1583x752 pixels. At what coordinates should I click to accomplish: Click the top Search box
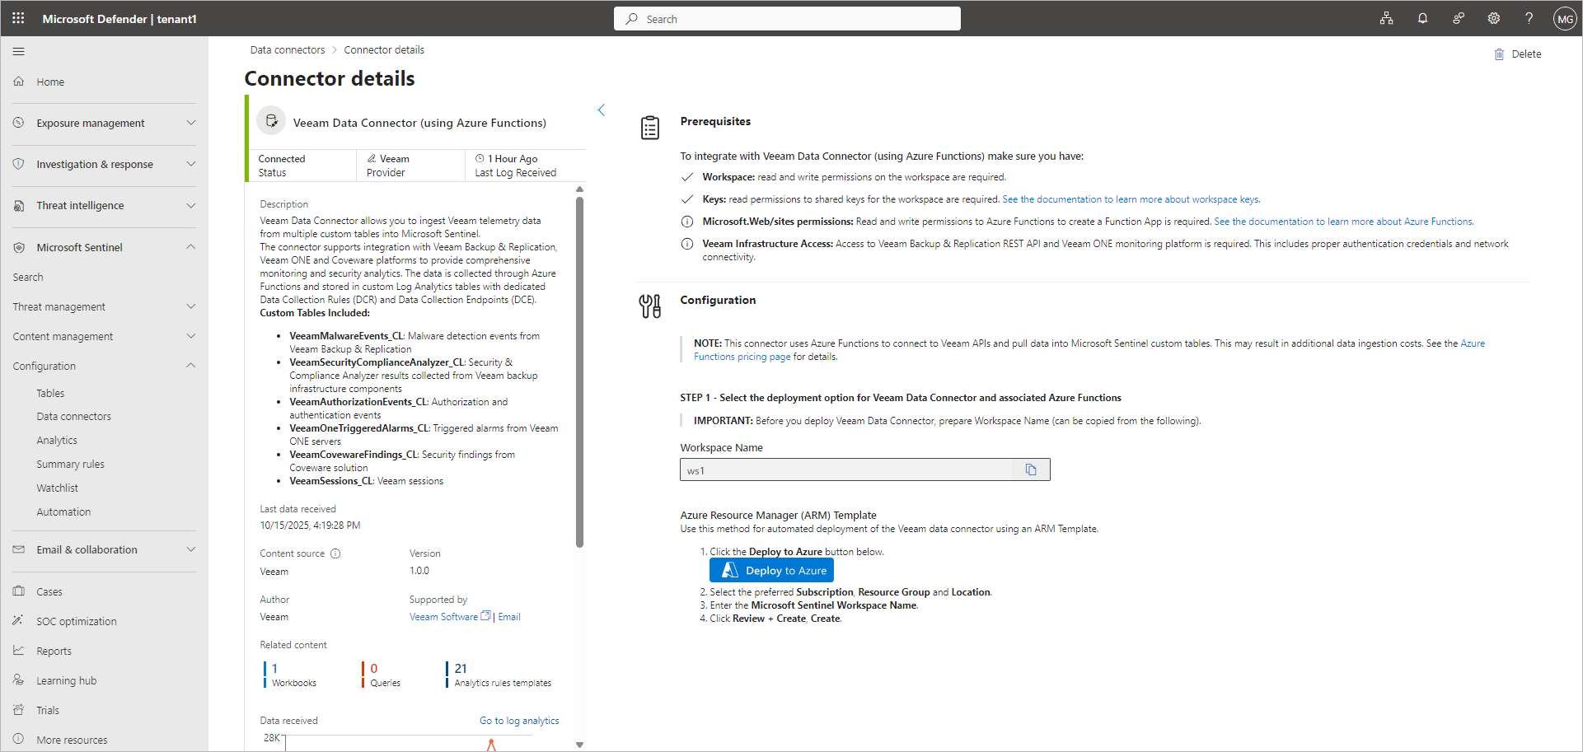pyautogui.click(x=787, y=19)
